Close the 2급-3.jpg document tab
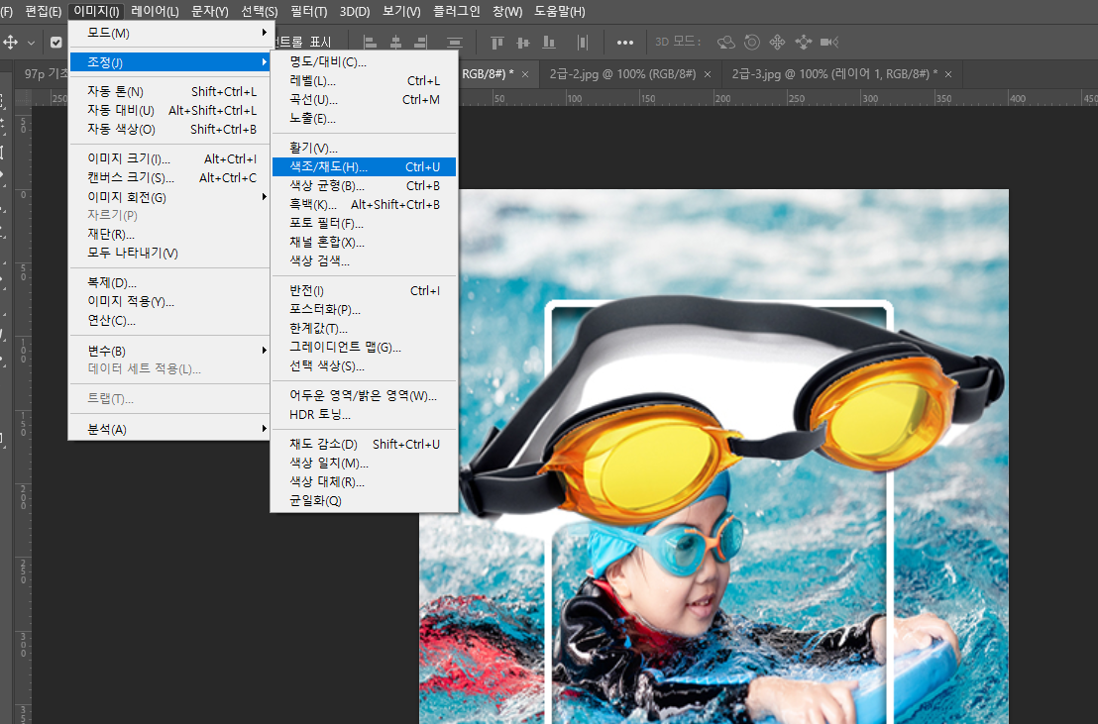Viewport: 1098px width, 724px height. pos(948,74)
